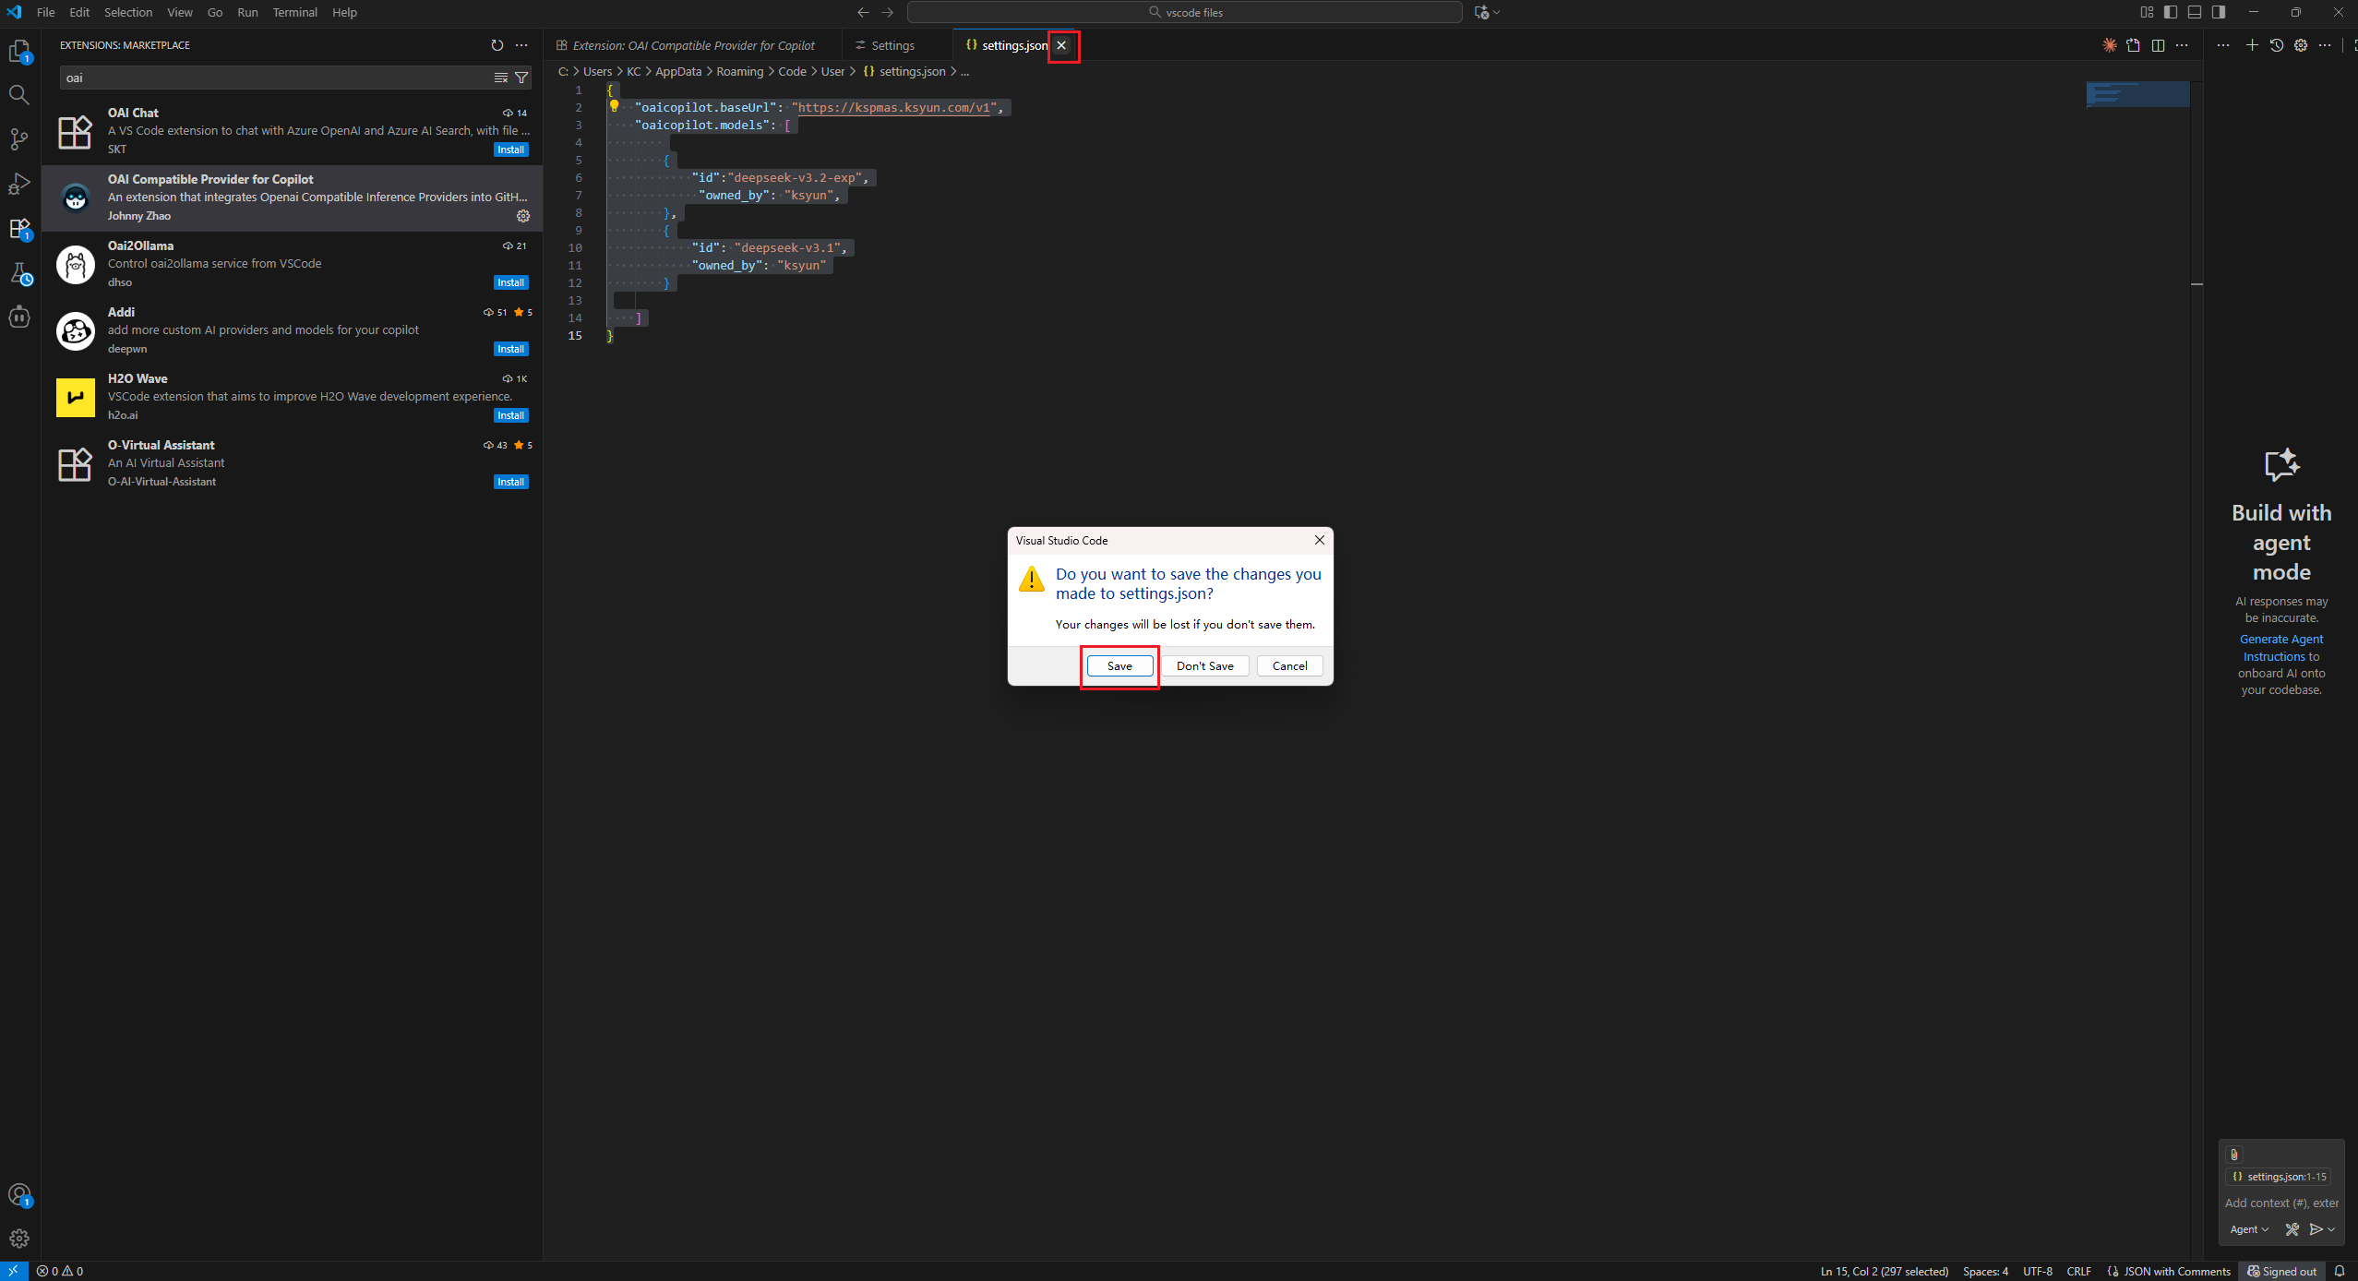Click the filter extensions funnel icon

[521, 78]
